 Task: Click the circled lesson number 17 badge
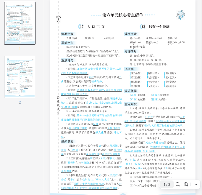tap(82, 27)
